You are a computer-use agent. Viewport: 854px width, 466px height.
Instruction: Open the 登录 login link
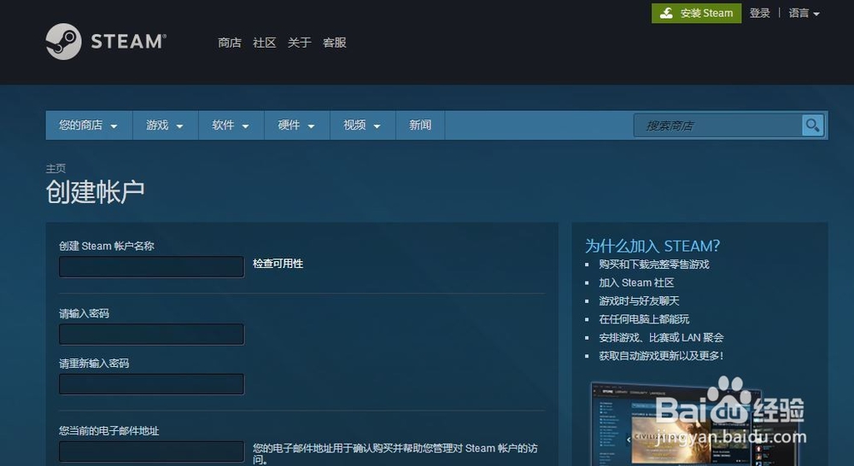pos(760,13)
